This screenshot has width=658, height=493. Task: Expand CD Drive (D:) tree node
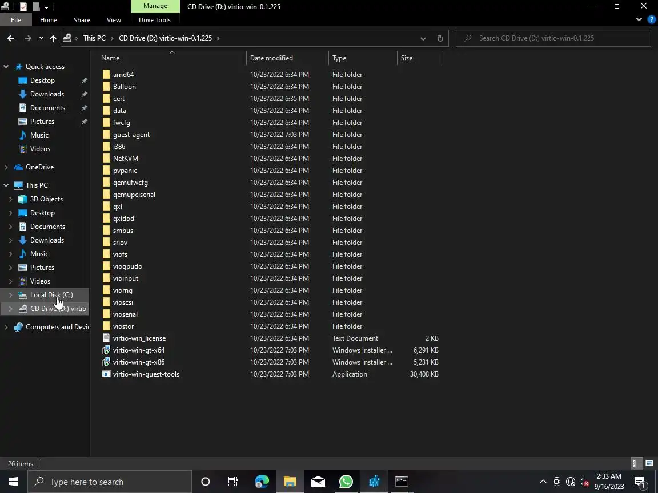pos(10,309)
